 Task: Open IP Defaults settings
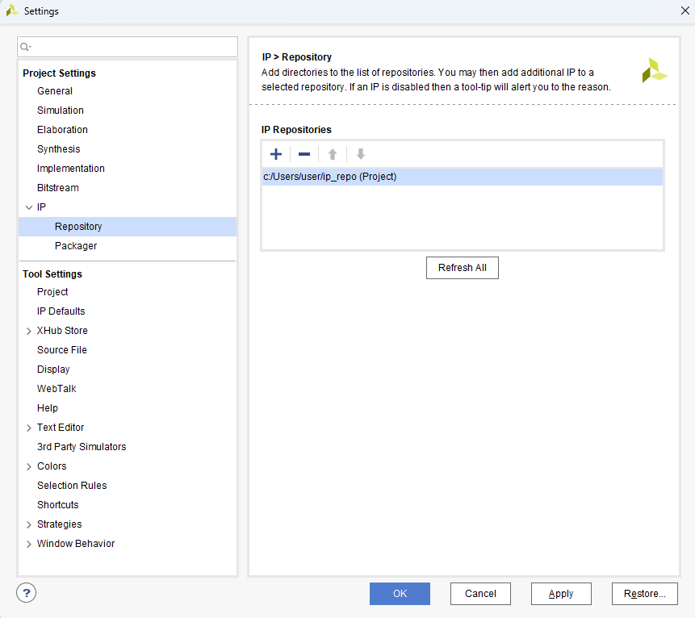tap(61, 311)
